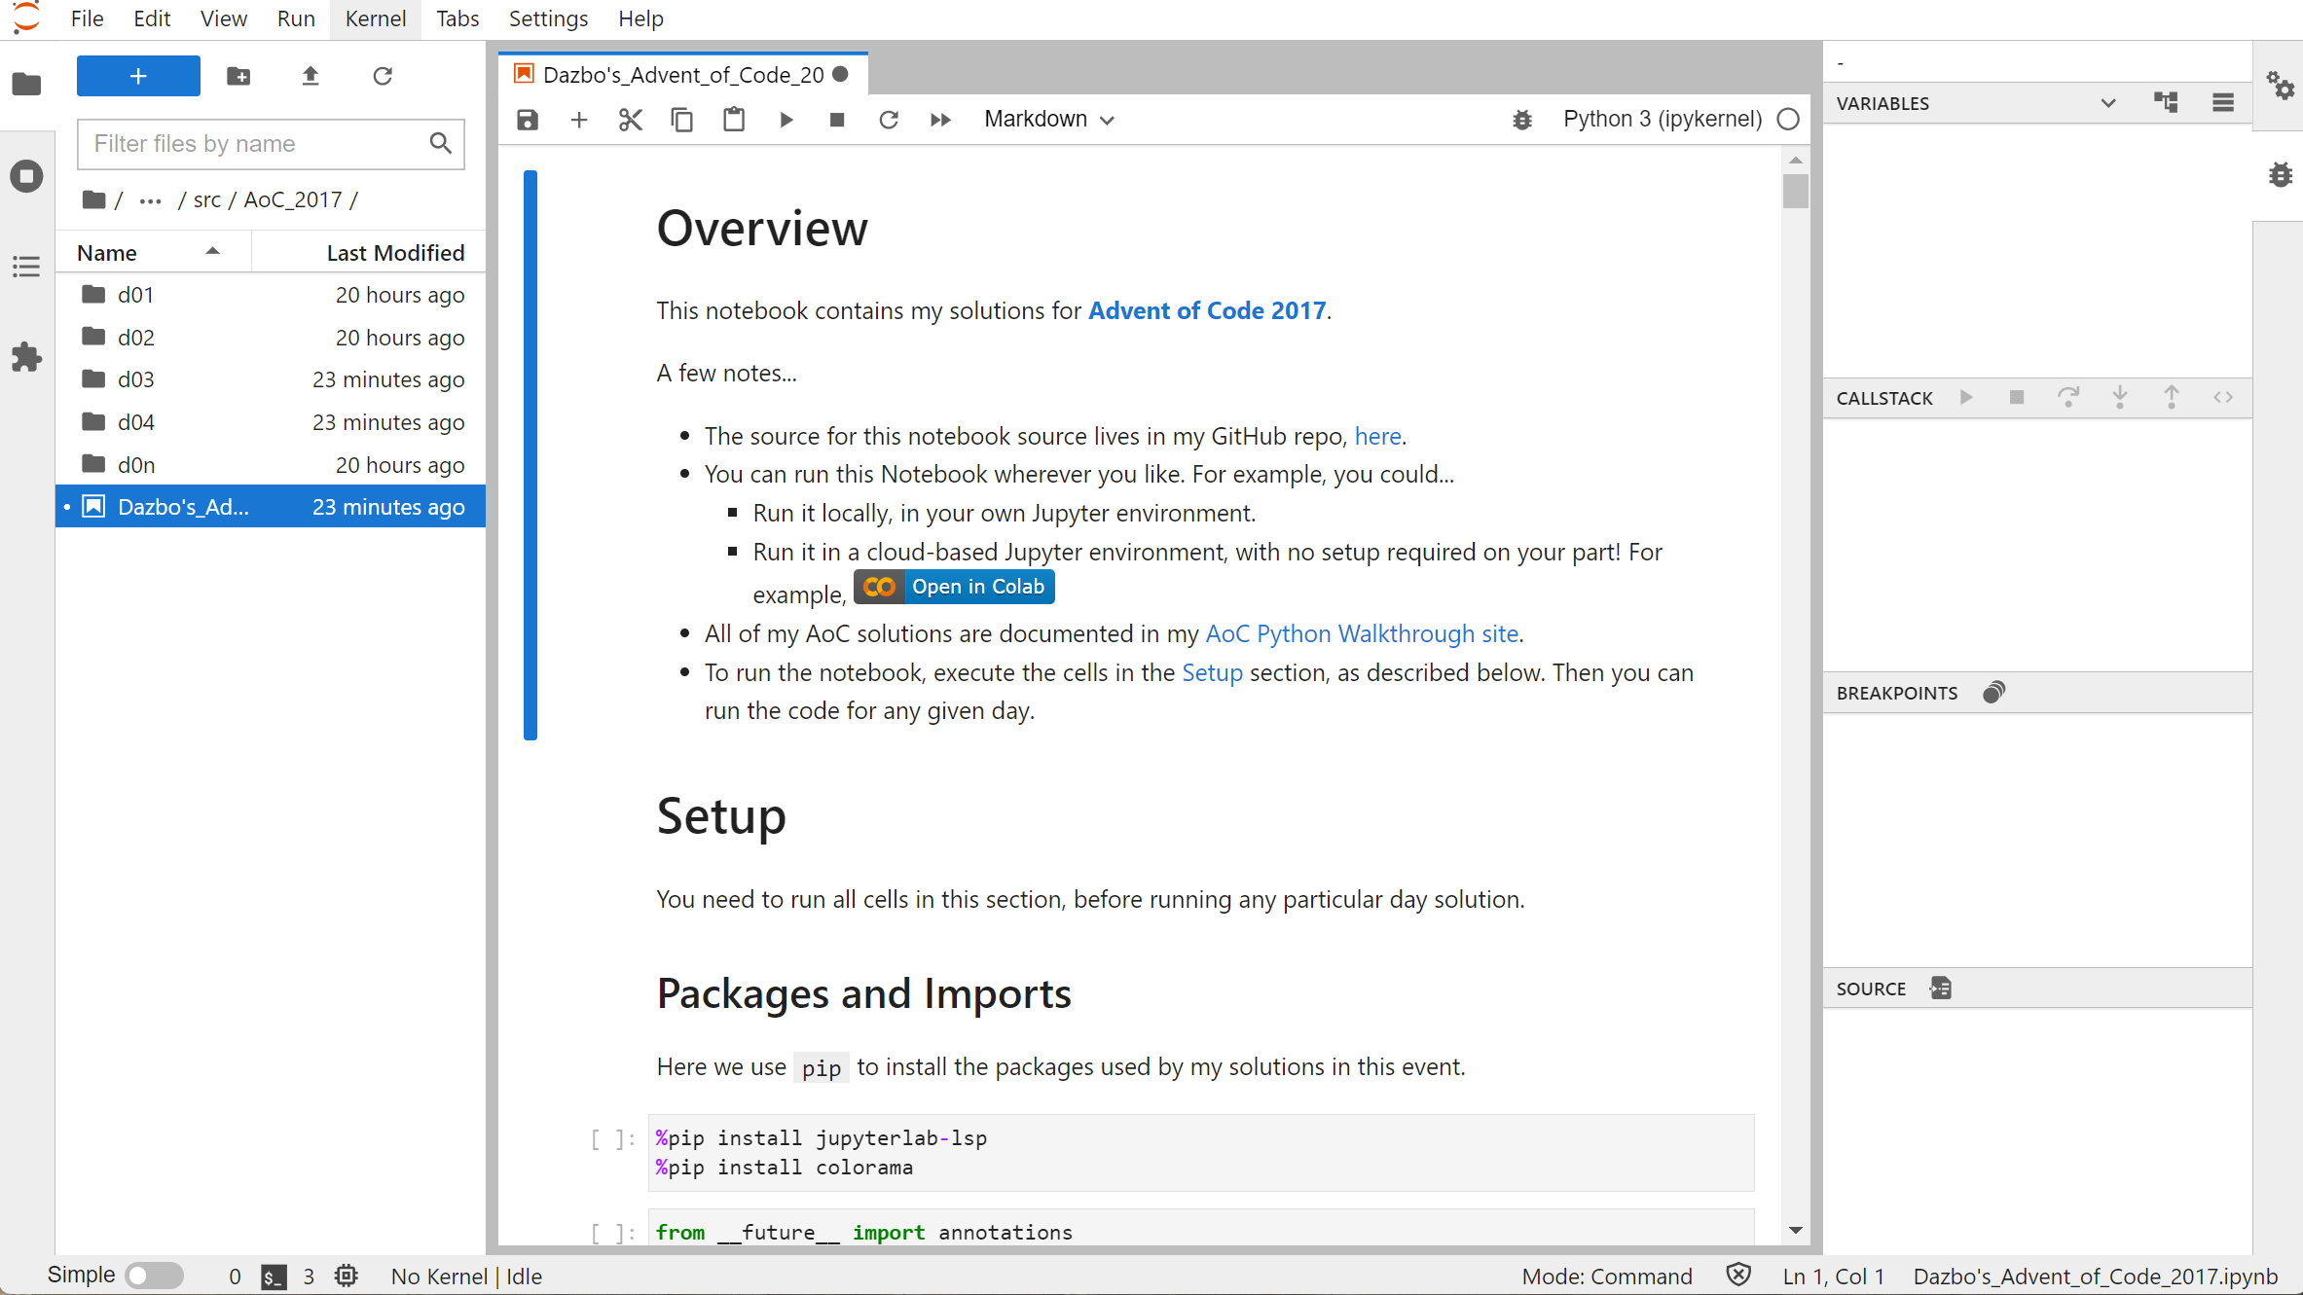Click the Save notebook button

pyautogui.click(x=527, y=119)
